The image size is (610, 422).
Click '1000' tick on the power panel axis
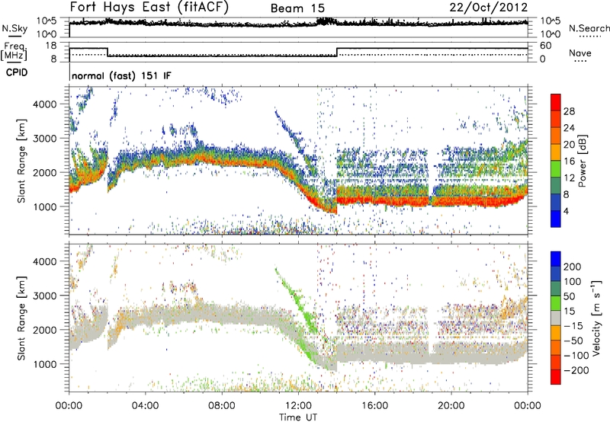click(44, 207)
